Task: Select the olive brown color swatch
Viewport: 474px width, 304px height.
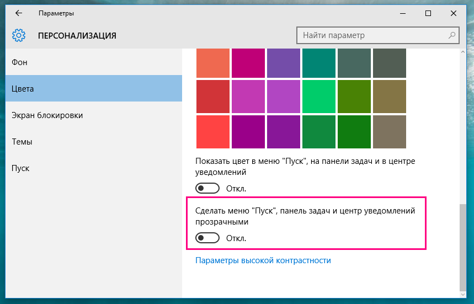Action: tap(390, 97)
